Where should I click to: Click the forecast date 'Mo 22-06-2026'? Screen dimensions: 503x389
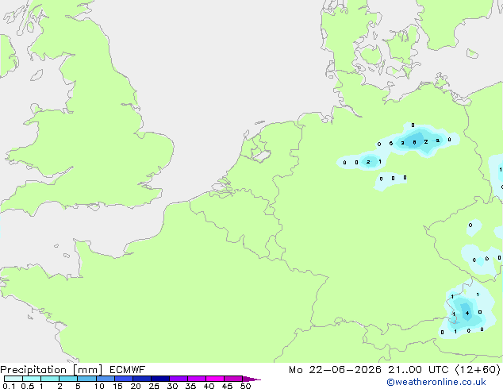[x=336, y=370]
